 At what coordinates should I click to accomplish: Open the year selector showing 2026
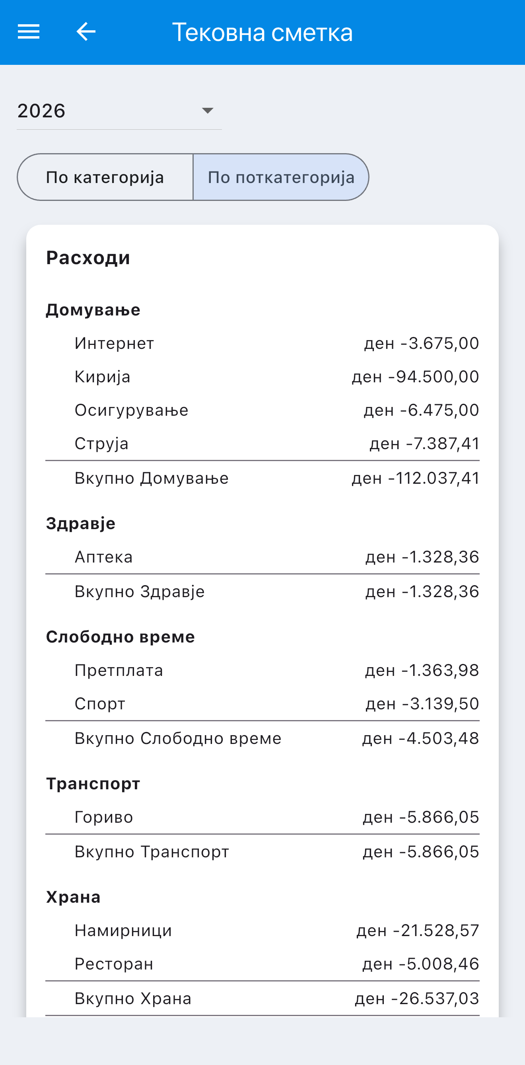(x=119, y=111)
